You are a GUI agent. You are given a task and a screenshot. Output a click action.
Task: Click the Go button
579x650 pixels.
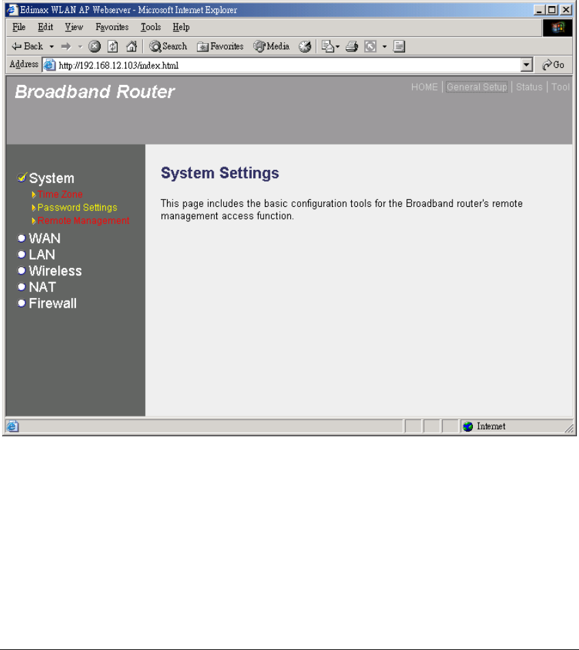[x=553, y=64]
